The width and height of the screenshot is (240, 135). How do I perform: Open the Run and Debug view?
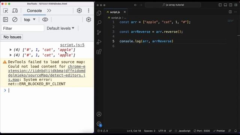(x=99, y=42)
